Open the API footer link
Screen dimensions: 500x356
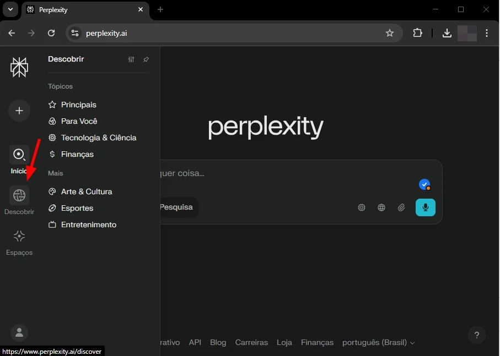[x=195, y=342]
